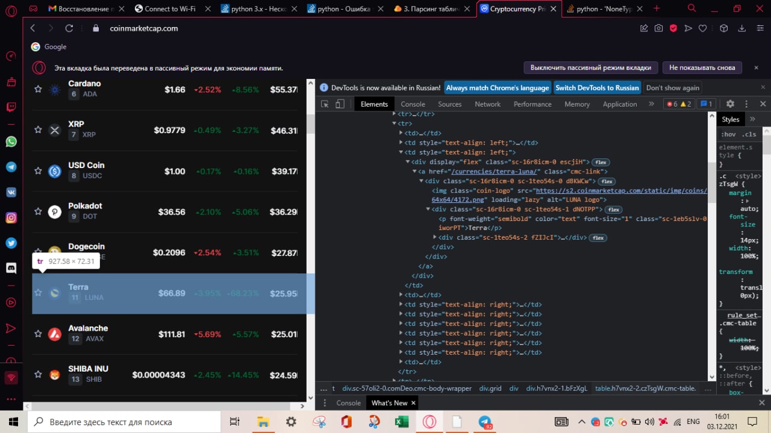
Task: Toggle DevTools device toolbar icon
Action: (x=340, y=104)
